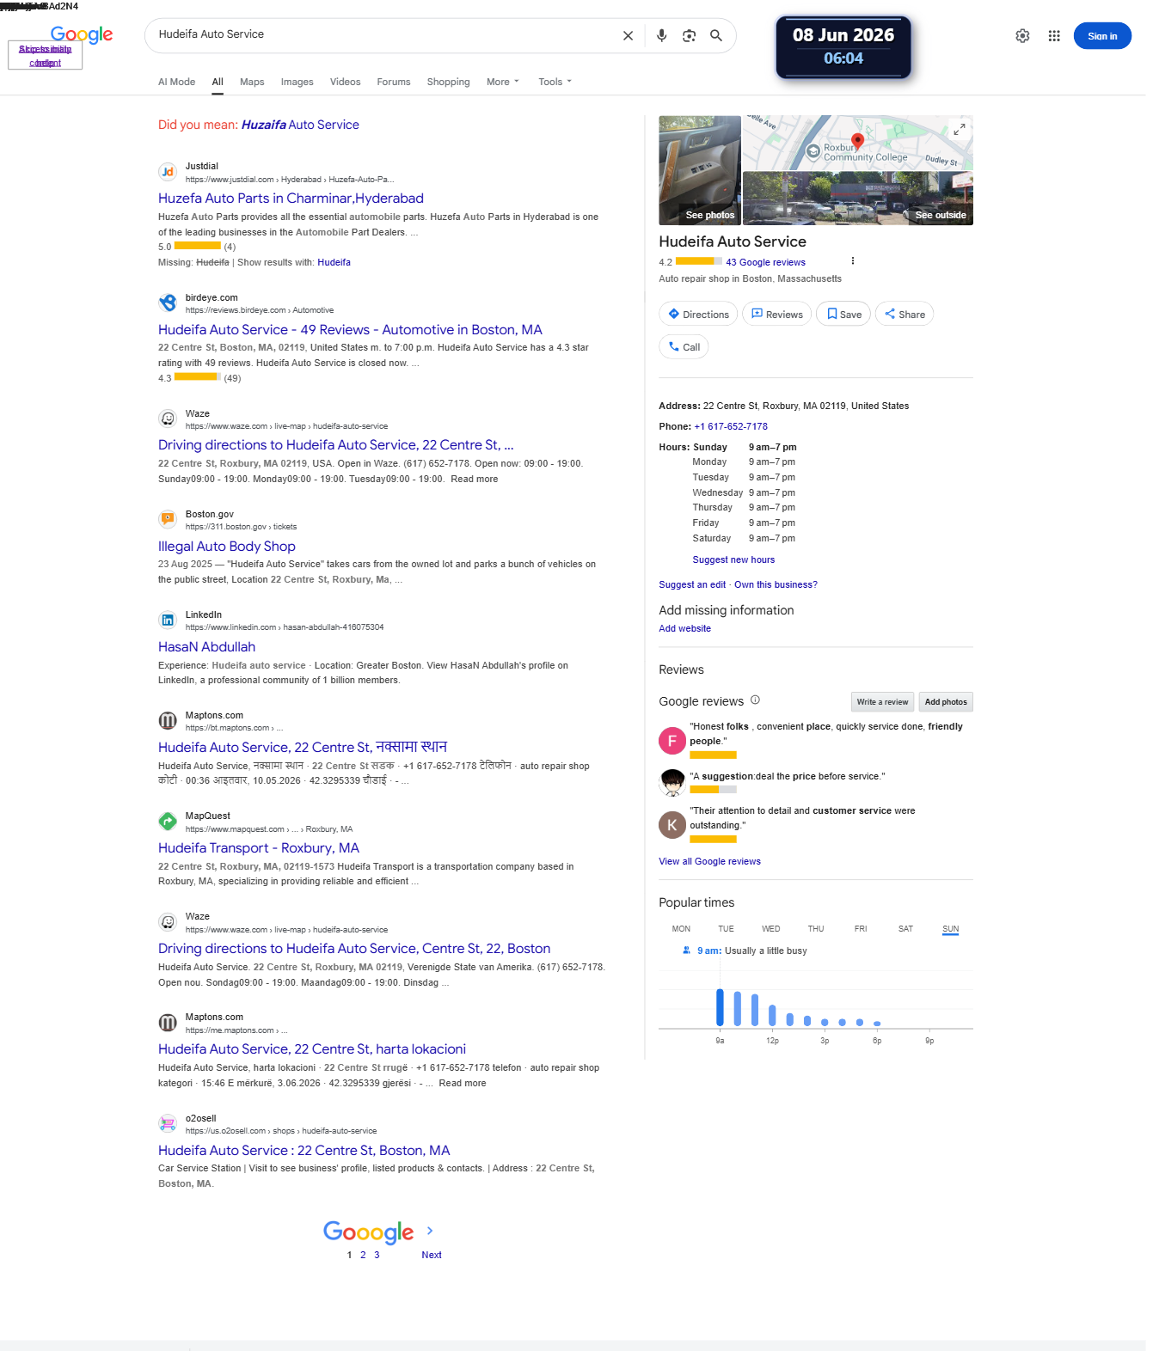1159x1351 pixels.
Task: Click reviewer avatar K
Action: click(x=671, y=825)
